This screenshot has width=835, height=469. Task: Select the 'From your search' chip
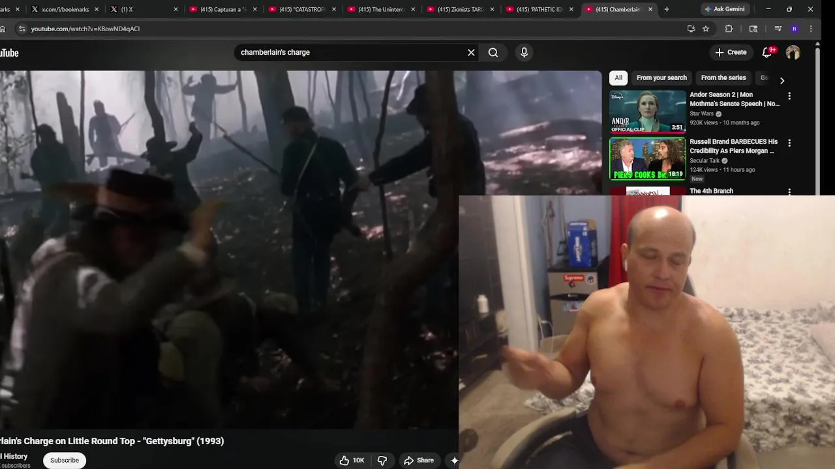661,78
